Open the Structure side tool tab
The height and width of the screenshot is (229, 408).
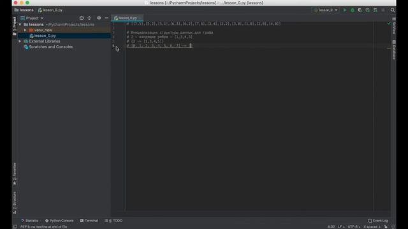tap(15, 202)
